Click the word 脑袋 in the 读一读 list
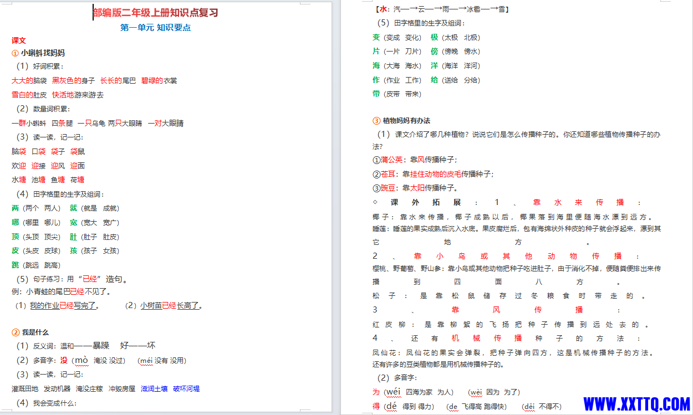The width and height of the screenshot is (693, 415). pyautogui.click(x=19, y=151)
